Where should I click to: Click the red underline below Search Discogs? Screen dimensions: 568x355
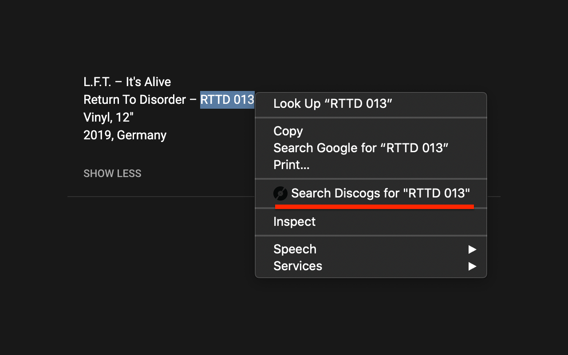(x=374, y=206)
